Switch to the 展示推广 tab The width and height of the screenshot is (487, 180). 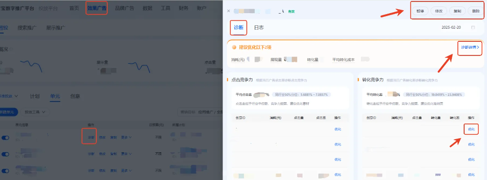point(56,28)
